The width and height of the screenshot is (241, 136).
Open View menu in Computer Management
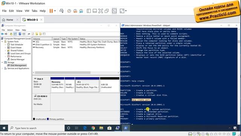tap(17, 30)
